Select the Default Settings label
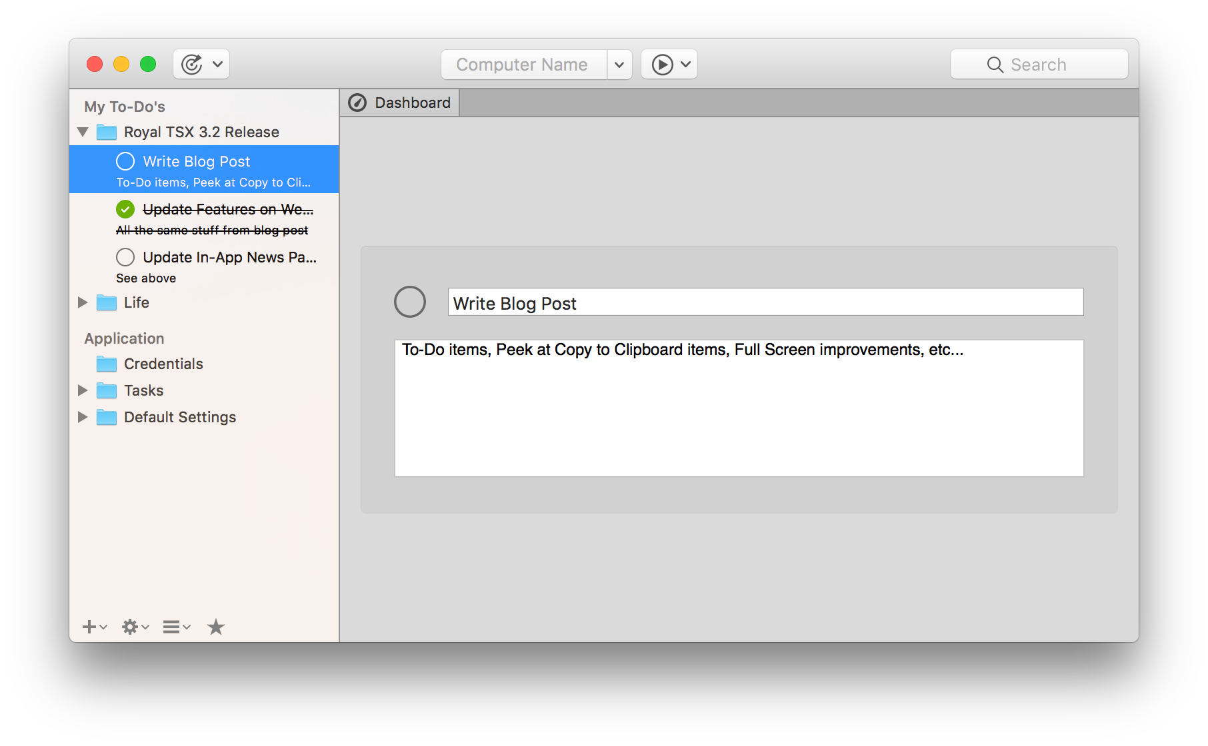1208x746 pixels. (180, 417)
